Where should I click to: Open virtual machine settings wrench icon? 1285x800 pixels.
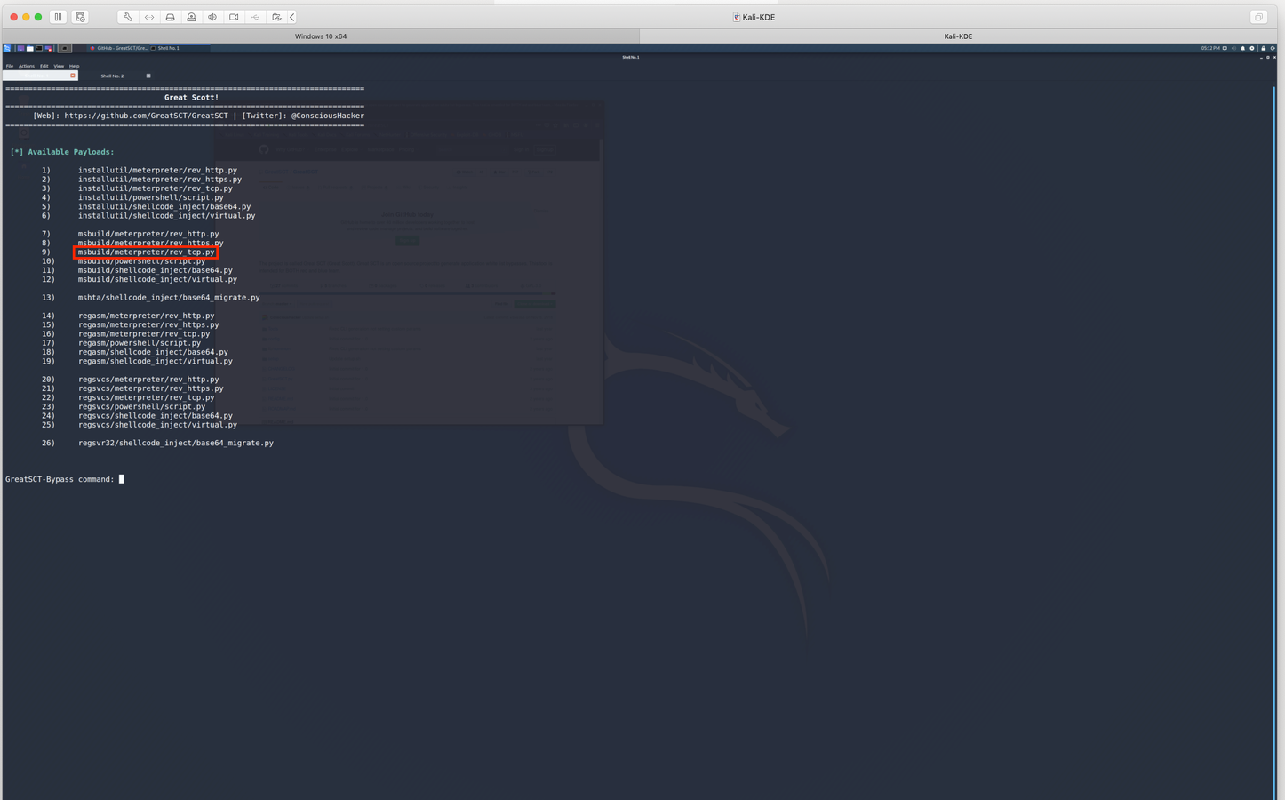(128, 17)
